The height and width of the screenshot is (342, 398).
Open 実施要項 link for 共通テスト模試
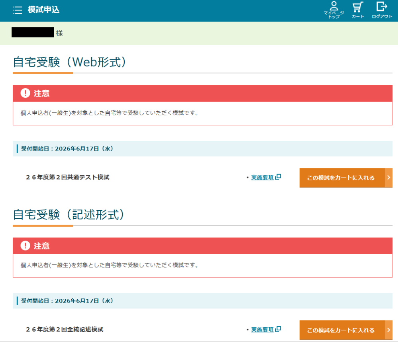point(262,177)
